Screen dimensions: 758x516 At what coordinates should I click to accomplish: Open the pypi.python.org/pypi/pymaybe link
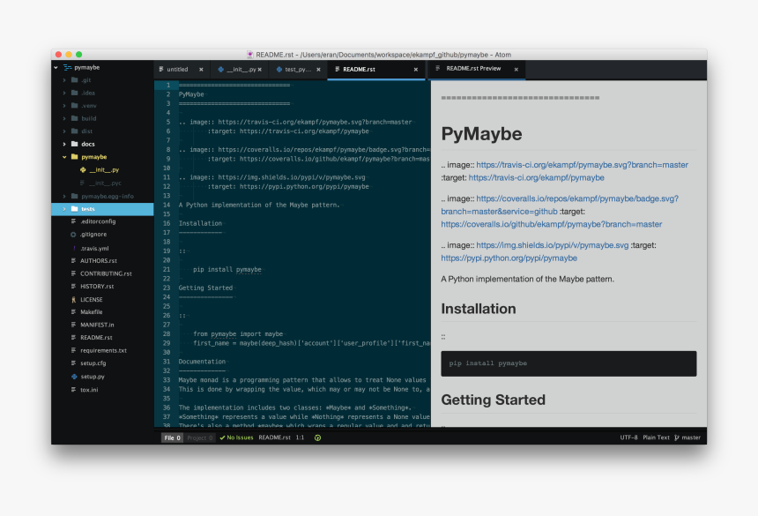[x=509, y=258]
